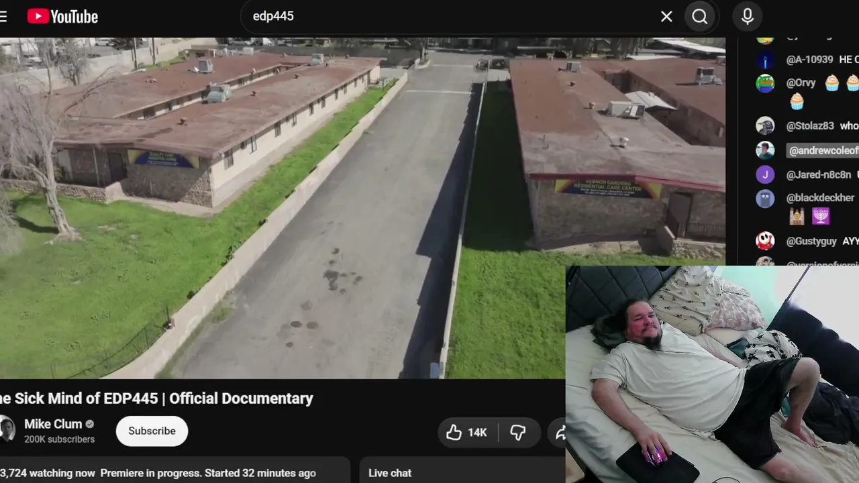Click the 3,724 watching now text
The image size is (859, 483).
click(x=48, y=473)
